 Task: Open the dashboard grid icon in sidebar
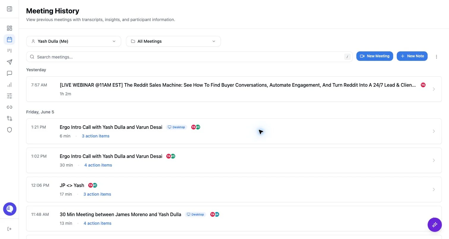[10, 28]
